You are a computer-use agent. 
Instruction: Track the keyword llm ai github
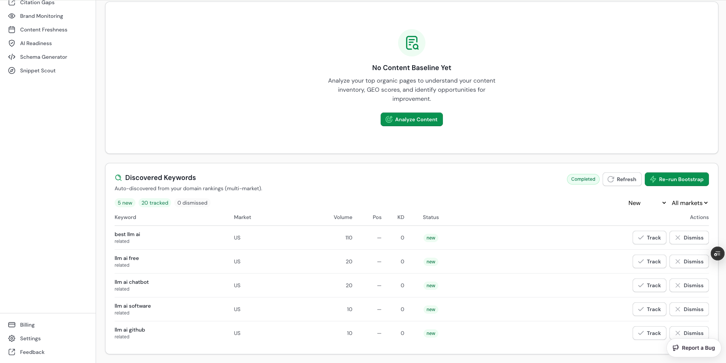coord(649,333)
